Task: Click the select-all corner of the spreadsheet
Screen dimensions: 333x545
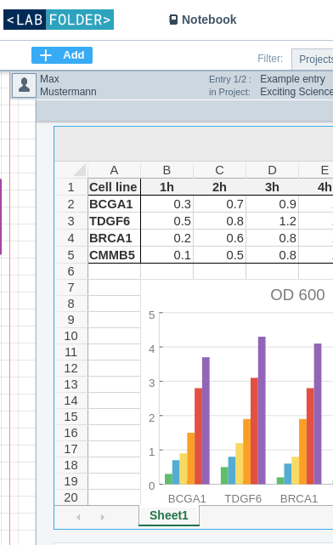Action: tap(71, 170)
